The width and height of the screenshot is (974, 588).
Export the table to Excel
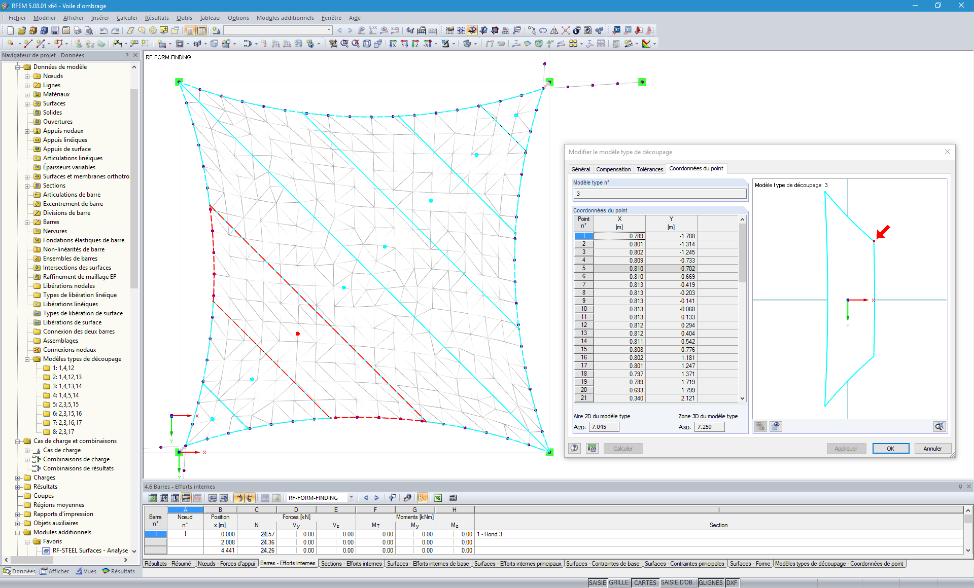click(x=437, y=498)
